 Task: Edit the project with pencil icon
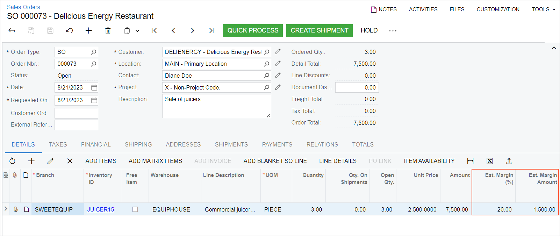point(278,87)
